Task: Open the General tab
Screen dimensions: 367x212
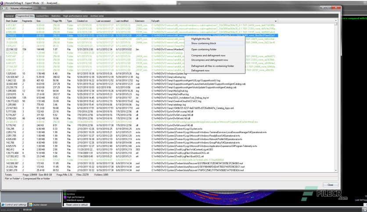Action: pos(10,16)
